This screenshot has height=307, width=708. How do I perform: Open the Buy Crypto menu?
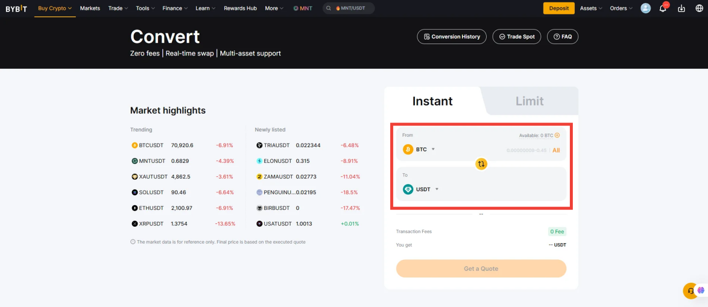point(54,8)
